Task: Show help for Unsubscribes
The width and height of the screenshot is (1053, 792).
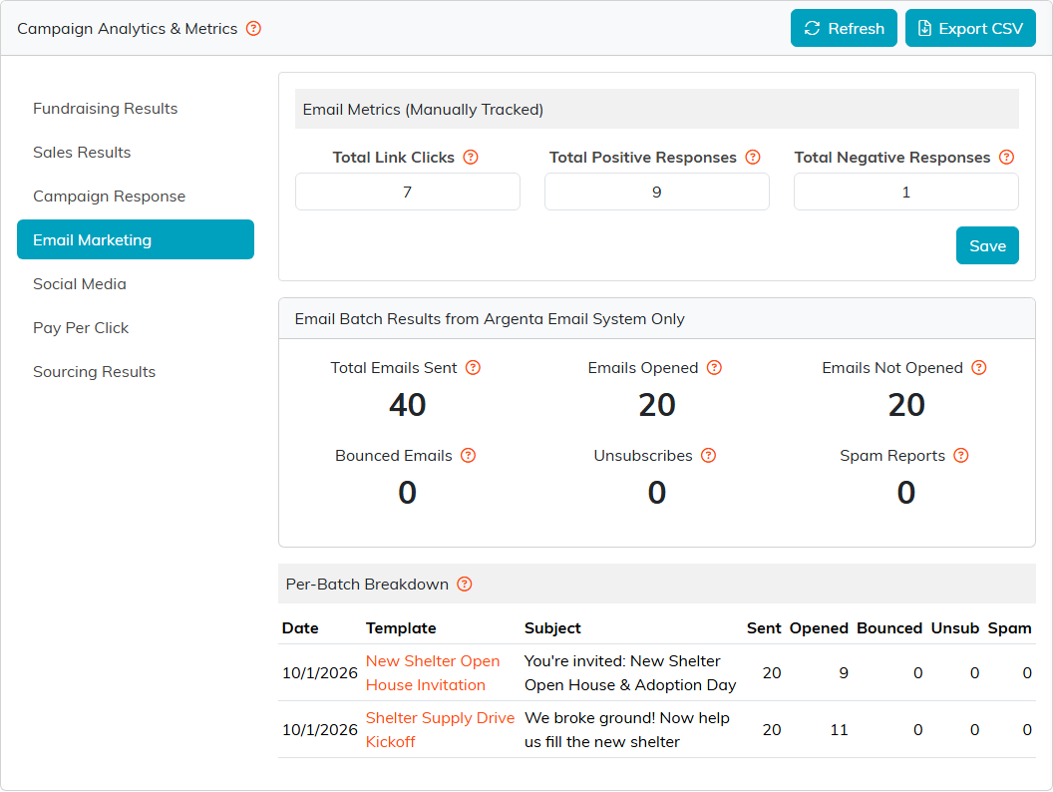Action: (x=709, y=456)
